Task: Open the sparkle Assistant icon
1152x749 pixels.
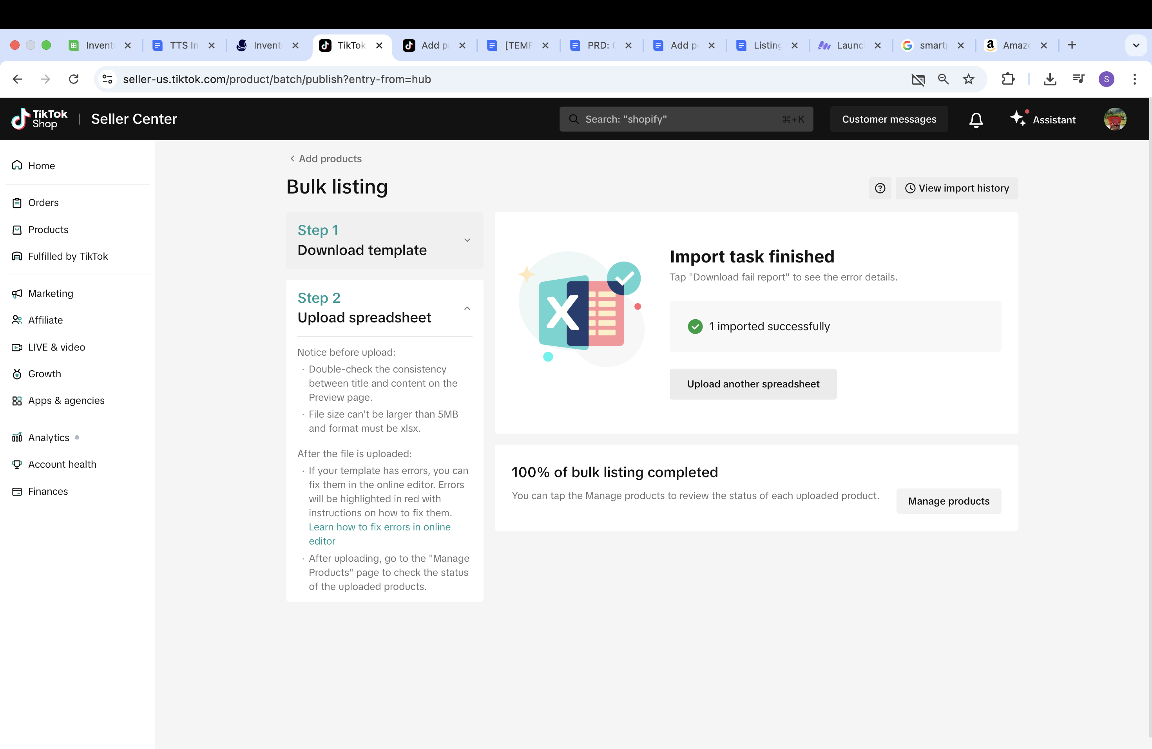Action: tap(1018, 119)
